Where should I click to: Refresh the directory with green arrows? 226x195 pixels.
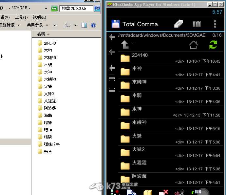coord(213,45)
